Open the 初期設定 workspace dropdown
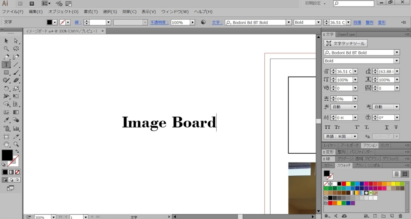 (315, 4)
